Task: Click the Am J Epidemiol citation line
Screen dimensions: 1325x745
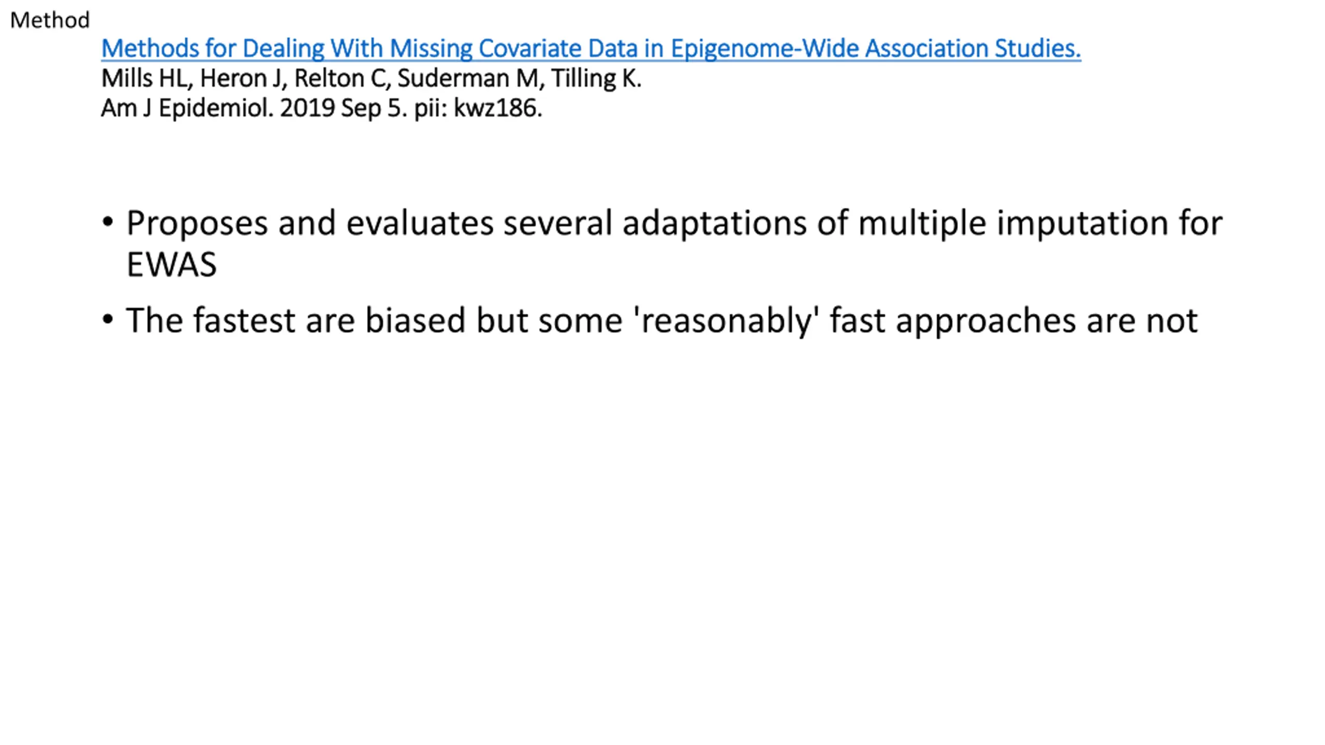Action: coord(321,109)
